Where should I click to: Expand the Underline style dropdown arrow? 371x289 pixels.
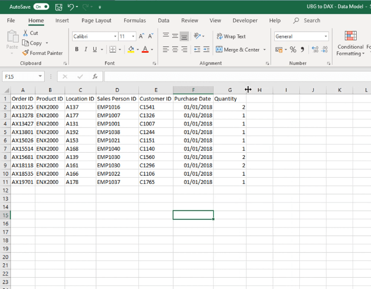click(x=102, y=50)
